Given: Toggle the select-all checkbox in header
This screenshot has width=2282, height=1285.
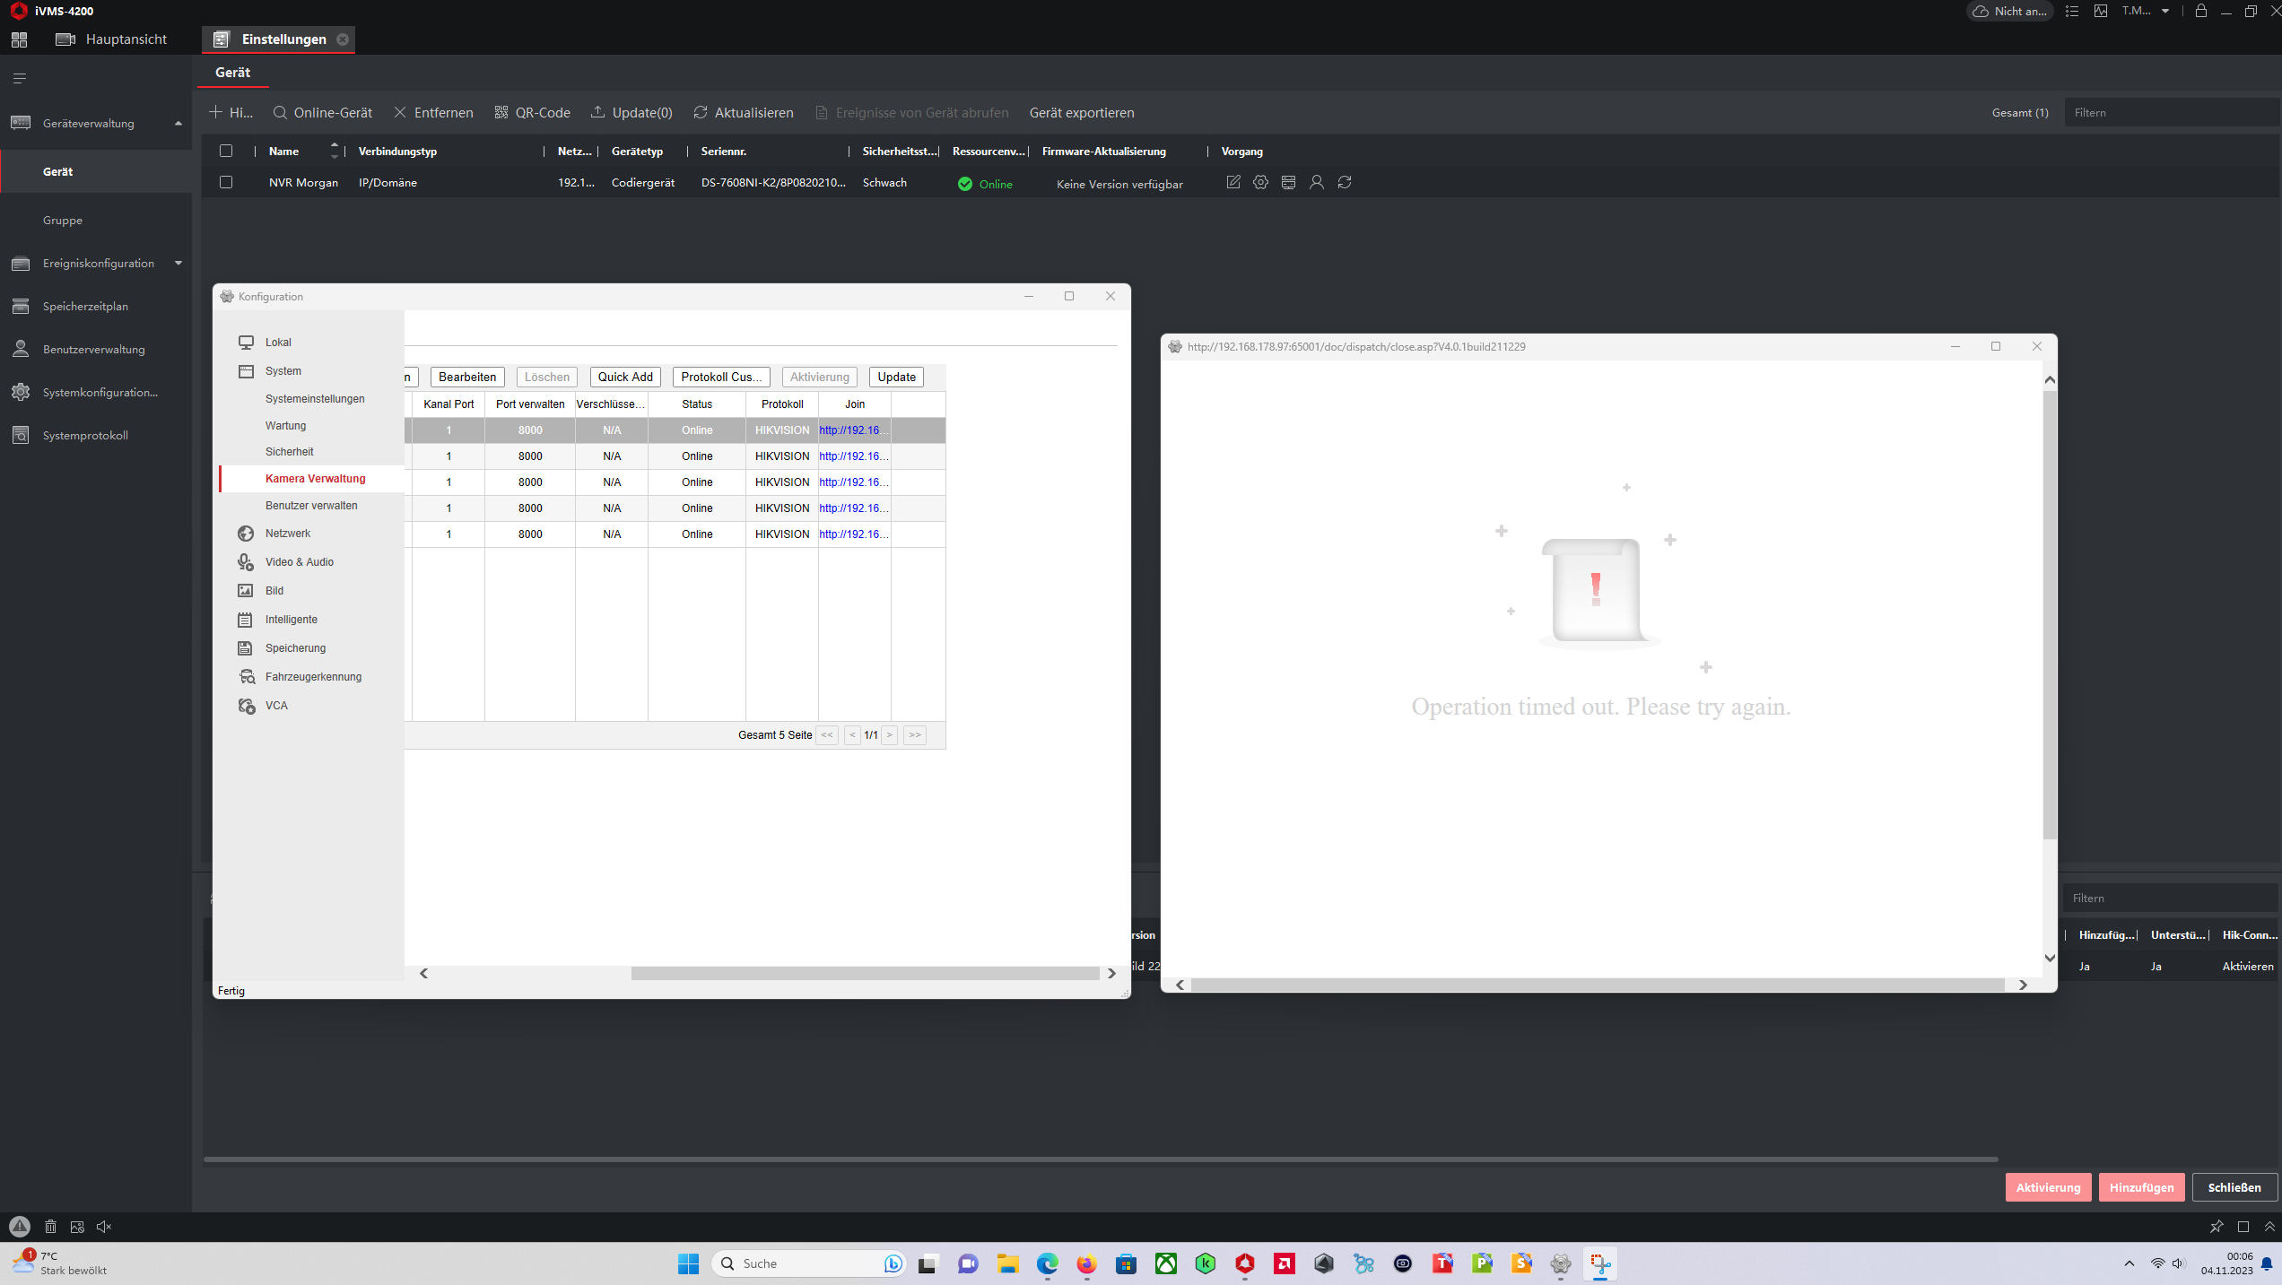Looking at the screenshot, I should click(x=226, y=151).
